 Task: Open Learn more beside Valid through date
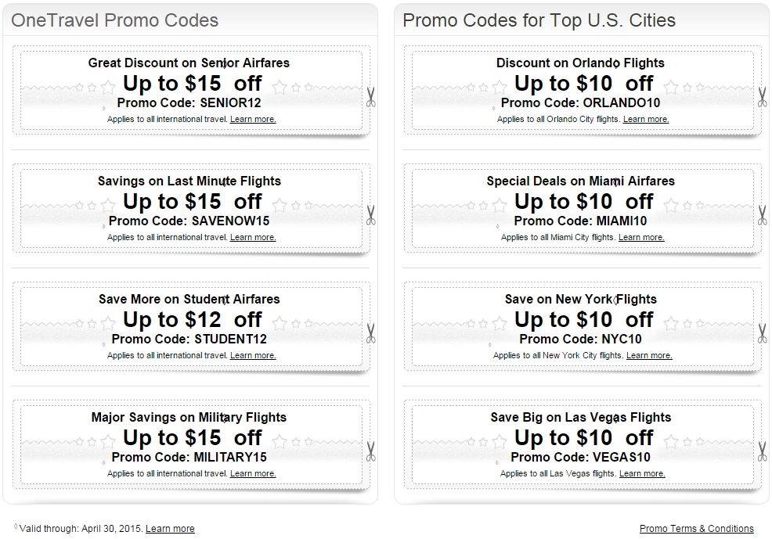click(170, 529)
